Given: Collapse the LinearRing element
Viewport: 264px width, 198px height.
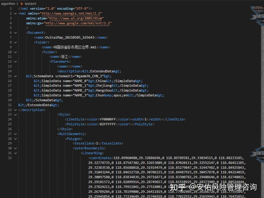Looking at the screenshot, I should [x=15, y=153].
